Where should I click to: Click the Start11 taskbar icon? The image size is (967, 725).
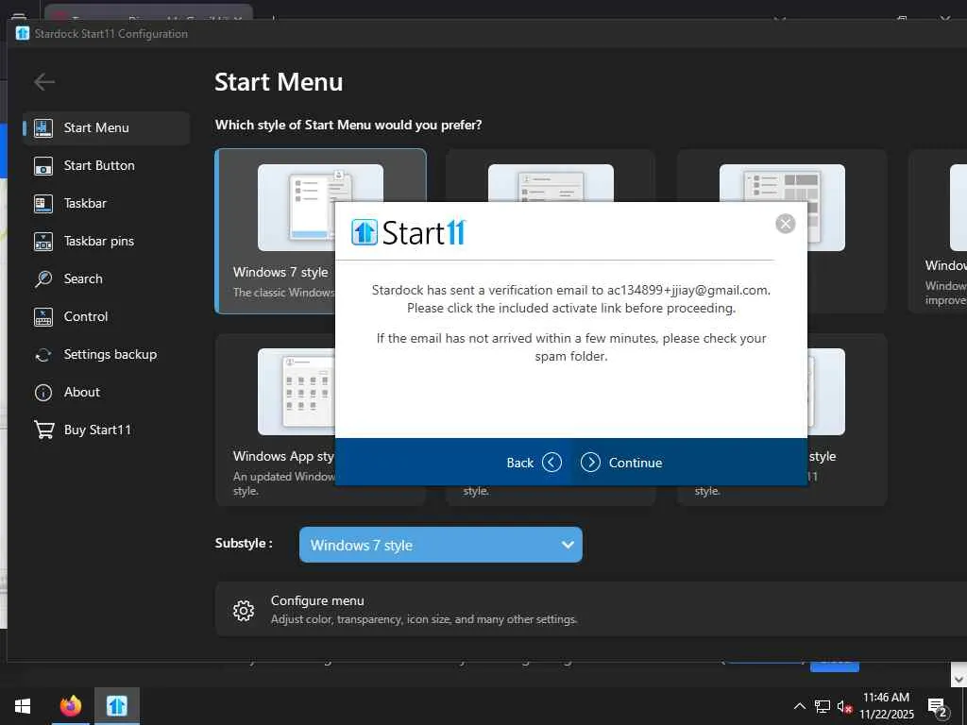coord(116,706)
